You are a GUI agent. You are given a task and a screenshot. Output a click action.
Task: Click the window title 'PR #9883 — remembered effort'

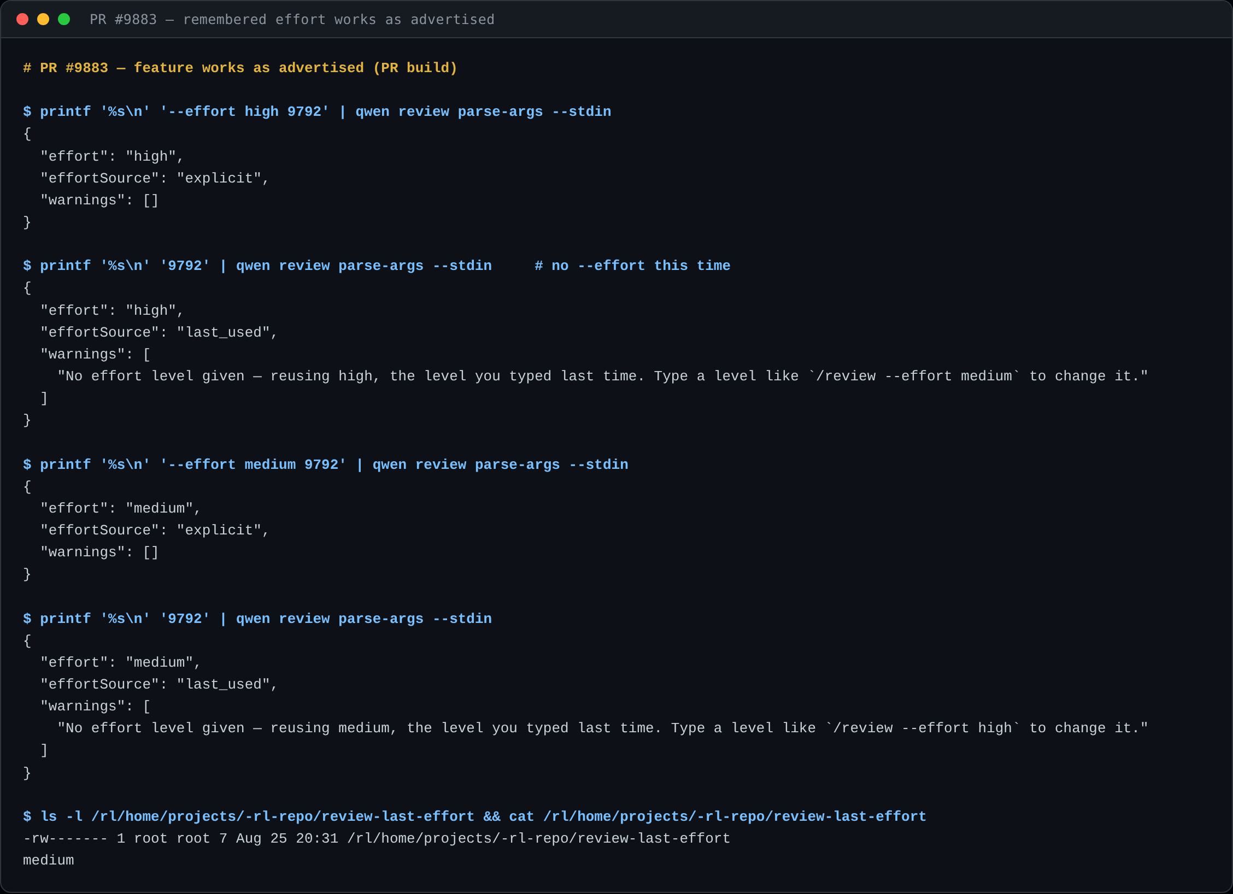coord(292,20)
